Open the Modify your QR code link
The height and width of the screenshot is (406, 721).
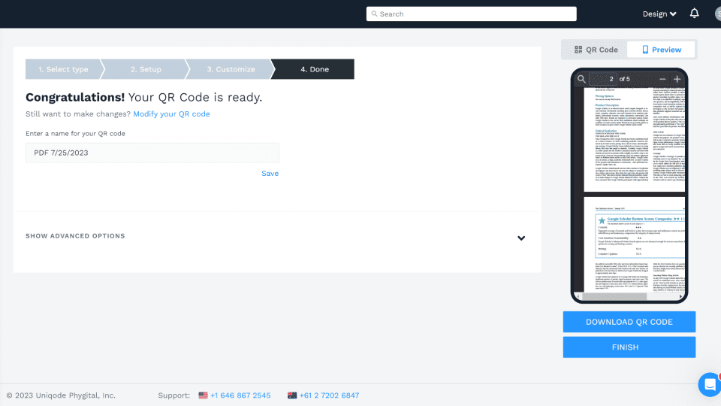click(x=171, y=114)
